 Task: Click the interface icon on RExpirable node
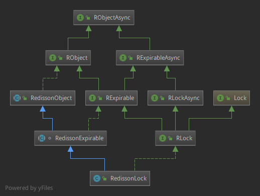click(92, 98)
